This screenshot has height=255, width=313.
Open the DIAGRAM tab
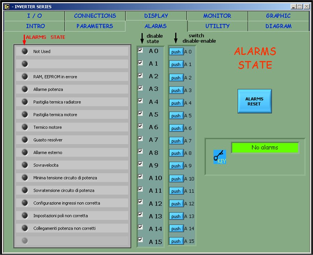pyautogui.click(x=278, y=26)
